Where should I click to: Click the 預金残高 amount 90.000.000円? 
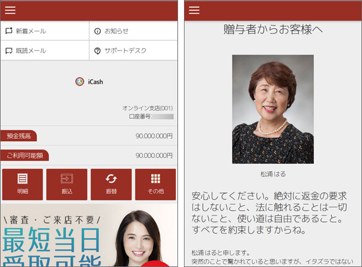154,136
